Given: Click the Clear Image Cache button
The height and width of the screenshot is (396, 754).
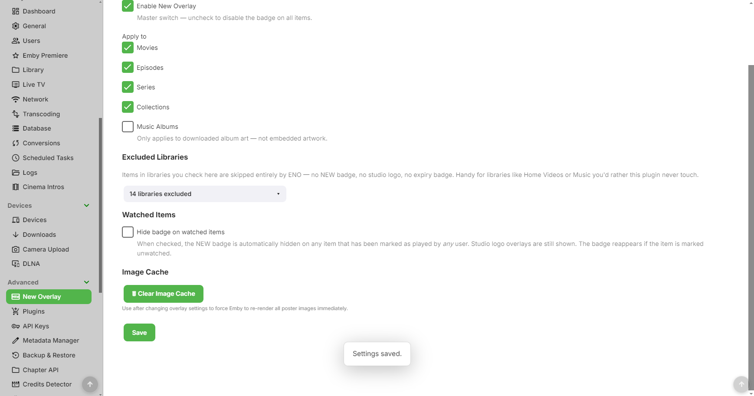Looking at the screenshot, I should pos(164,294).
